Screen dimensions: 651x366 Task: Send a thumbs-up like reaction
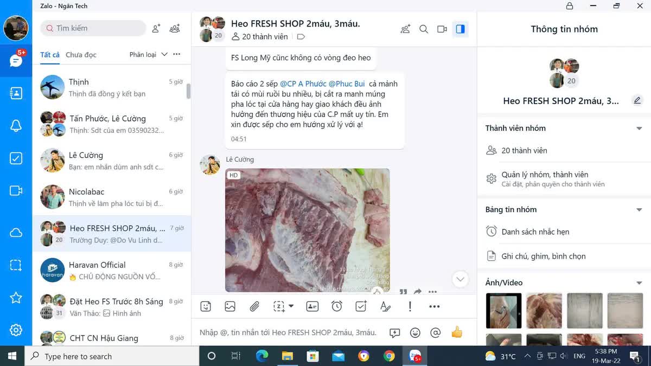coord(457,332)
